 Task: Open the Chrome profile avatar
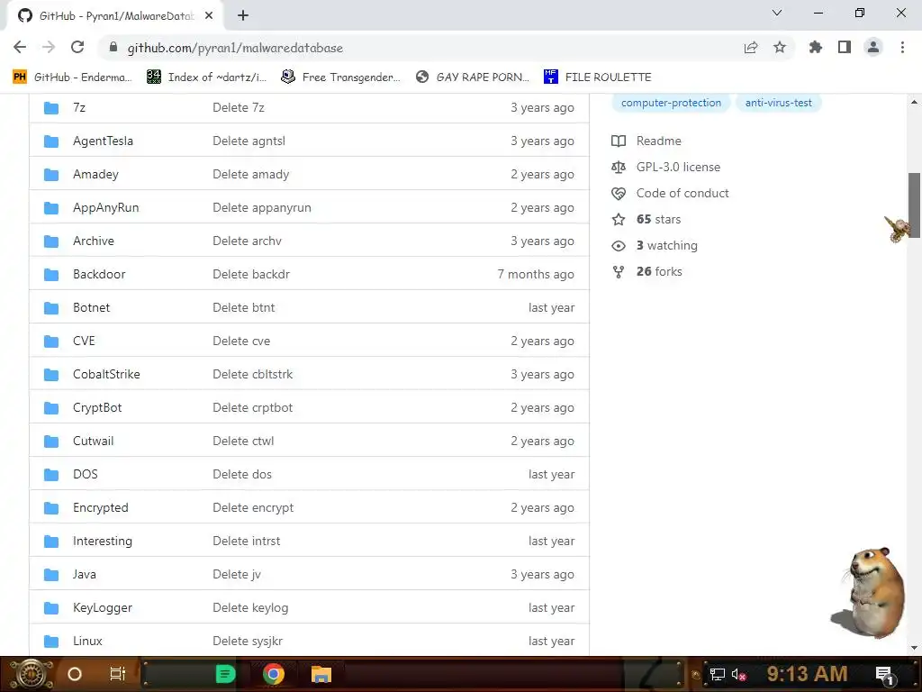[873, 47]
